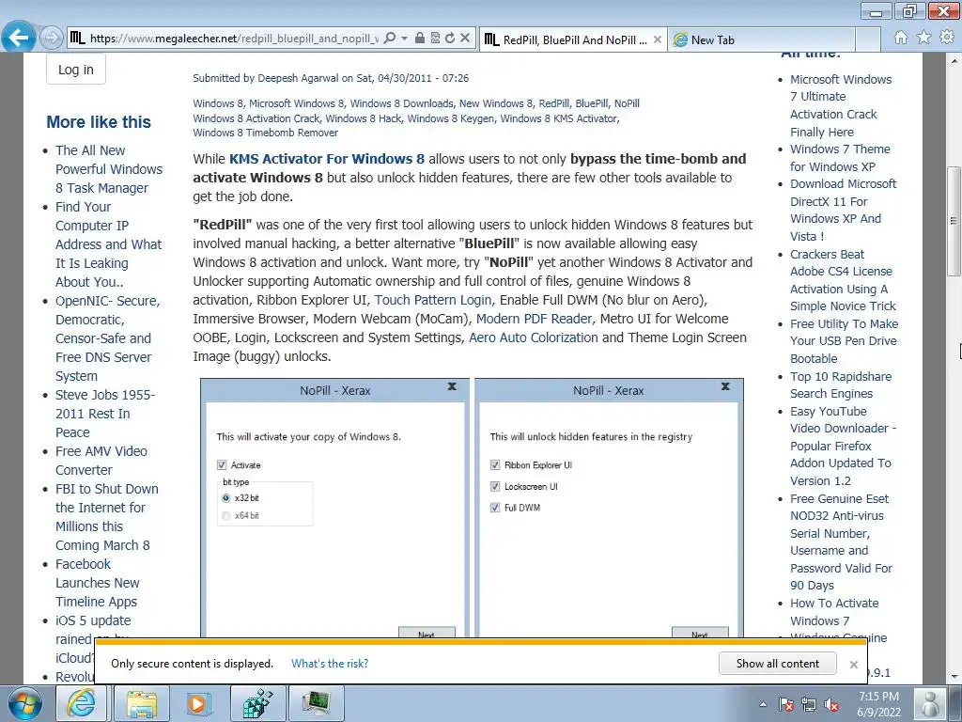Open Favorites star icon
962x722 pixels.
[924, 38]
